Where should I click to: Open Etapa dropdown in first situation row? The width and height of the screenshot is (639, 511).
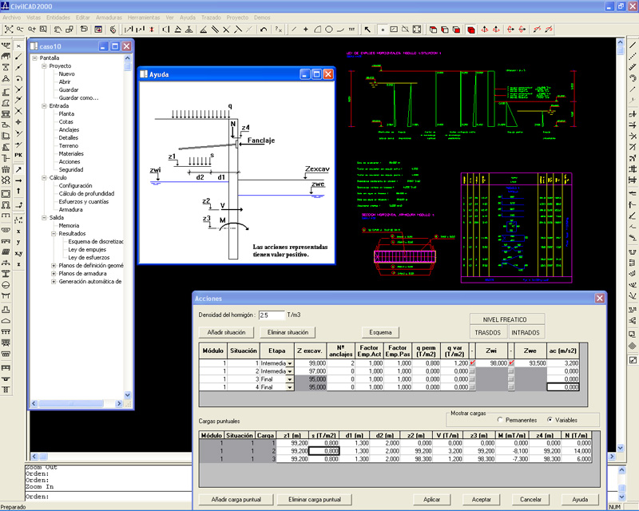[290, 363]
